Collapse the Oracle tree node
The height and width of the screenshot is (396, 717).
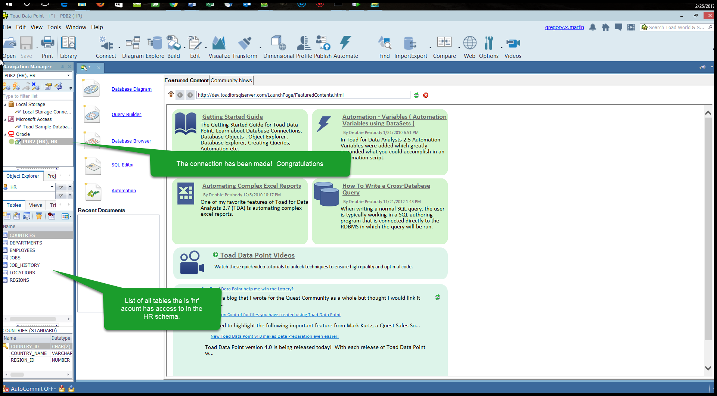5,134
